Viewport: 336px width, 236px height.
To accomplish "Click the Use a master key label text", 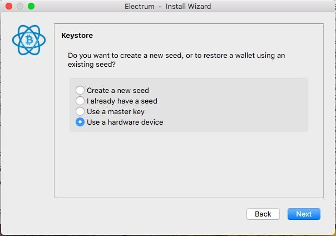I will (116, 112).
